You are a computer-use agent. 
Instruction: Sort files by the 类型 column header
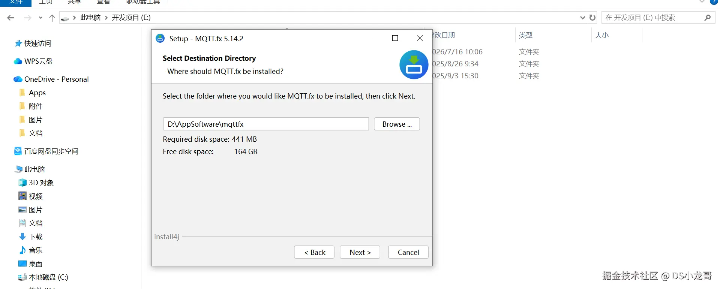pyautogui.click(x=526, y=35)
